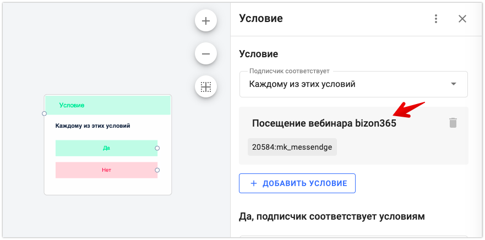485x240 pixels.
Task: Close the Условие side panel
Action: tap(462, 19)
